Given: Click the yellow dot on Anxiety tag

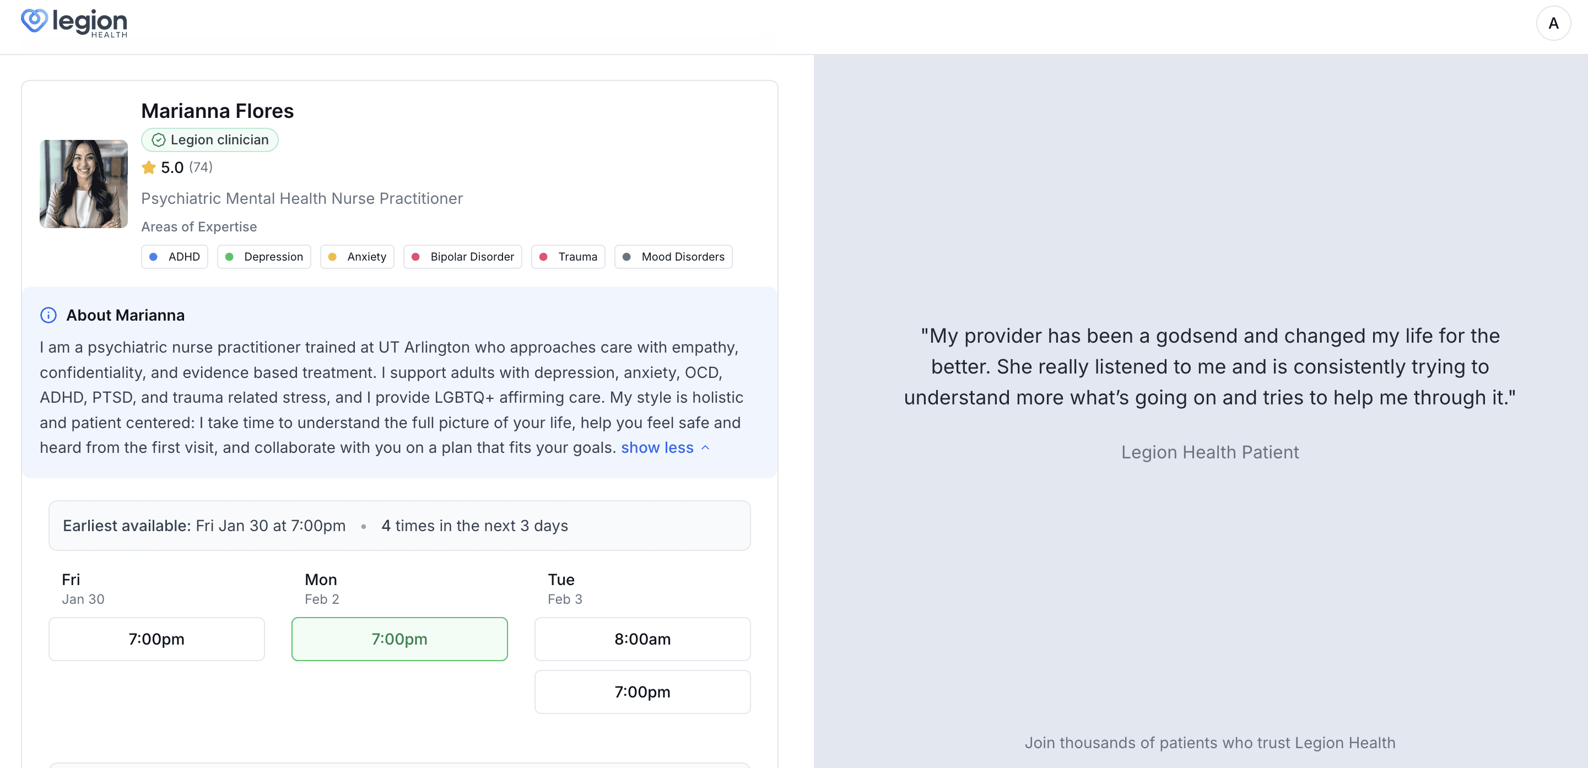Looking at the screenshot, I should point(332,257).
